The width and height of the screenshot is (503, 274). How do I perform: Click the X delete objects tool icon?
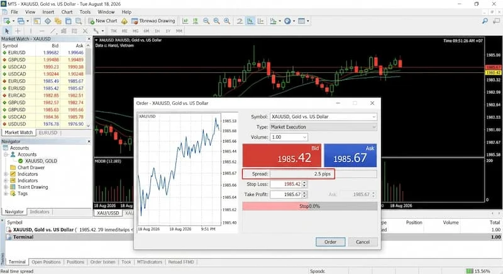pyautogui.click(x=85, y=31)
